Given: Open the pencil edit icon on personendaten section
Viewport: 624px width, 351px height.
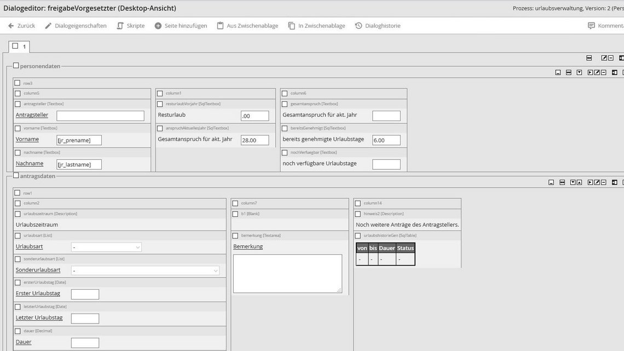Looking at the screenshot, I should pyautogui.click(x=597, y=72).
